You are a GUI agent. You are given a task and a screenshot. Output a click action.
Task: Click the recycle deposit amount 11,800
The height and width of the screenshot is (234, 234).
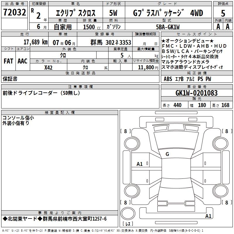click(x=146, y=67)
